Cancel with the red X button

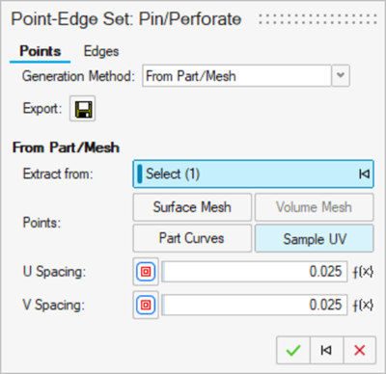pos(360,350)
